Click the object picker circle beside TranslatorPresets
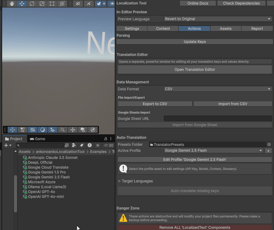 tap(269, 144)
